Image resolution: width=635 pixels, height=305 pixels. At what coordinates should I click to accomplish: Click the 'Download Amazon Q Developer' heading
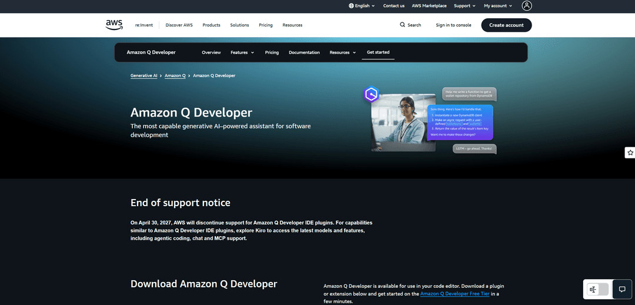tap(203, 283)
